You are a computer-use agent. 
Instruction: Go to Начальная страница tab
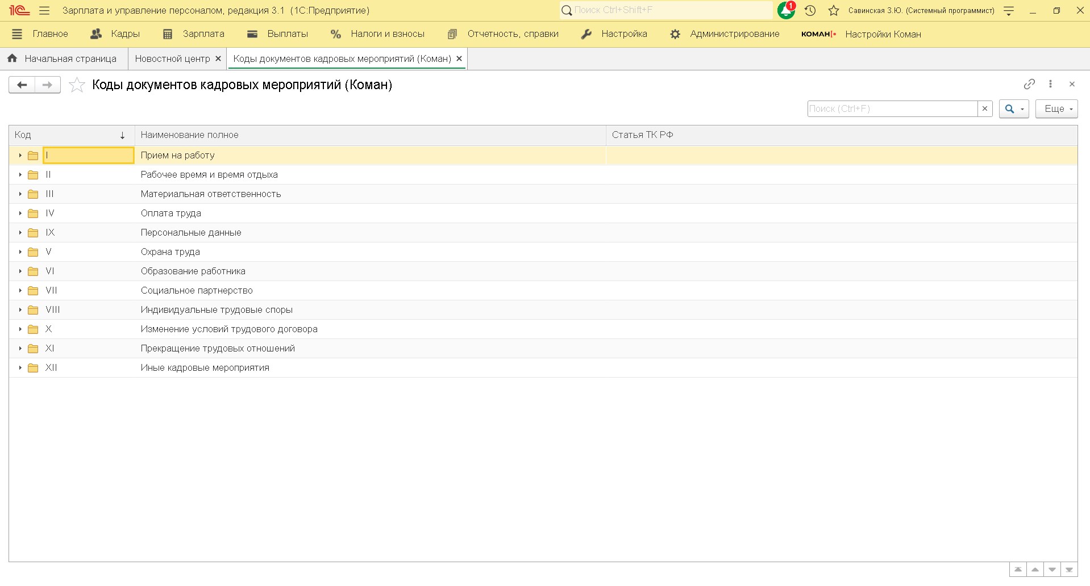63,58
